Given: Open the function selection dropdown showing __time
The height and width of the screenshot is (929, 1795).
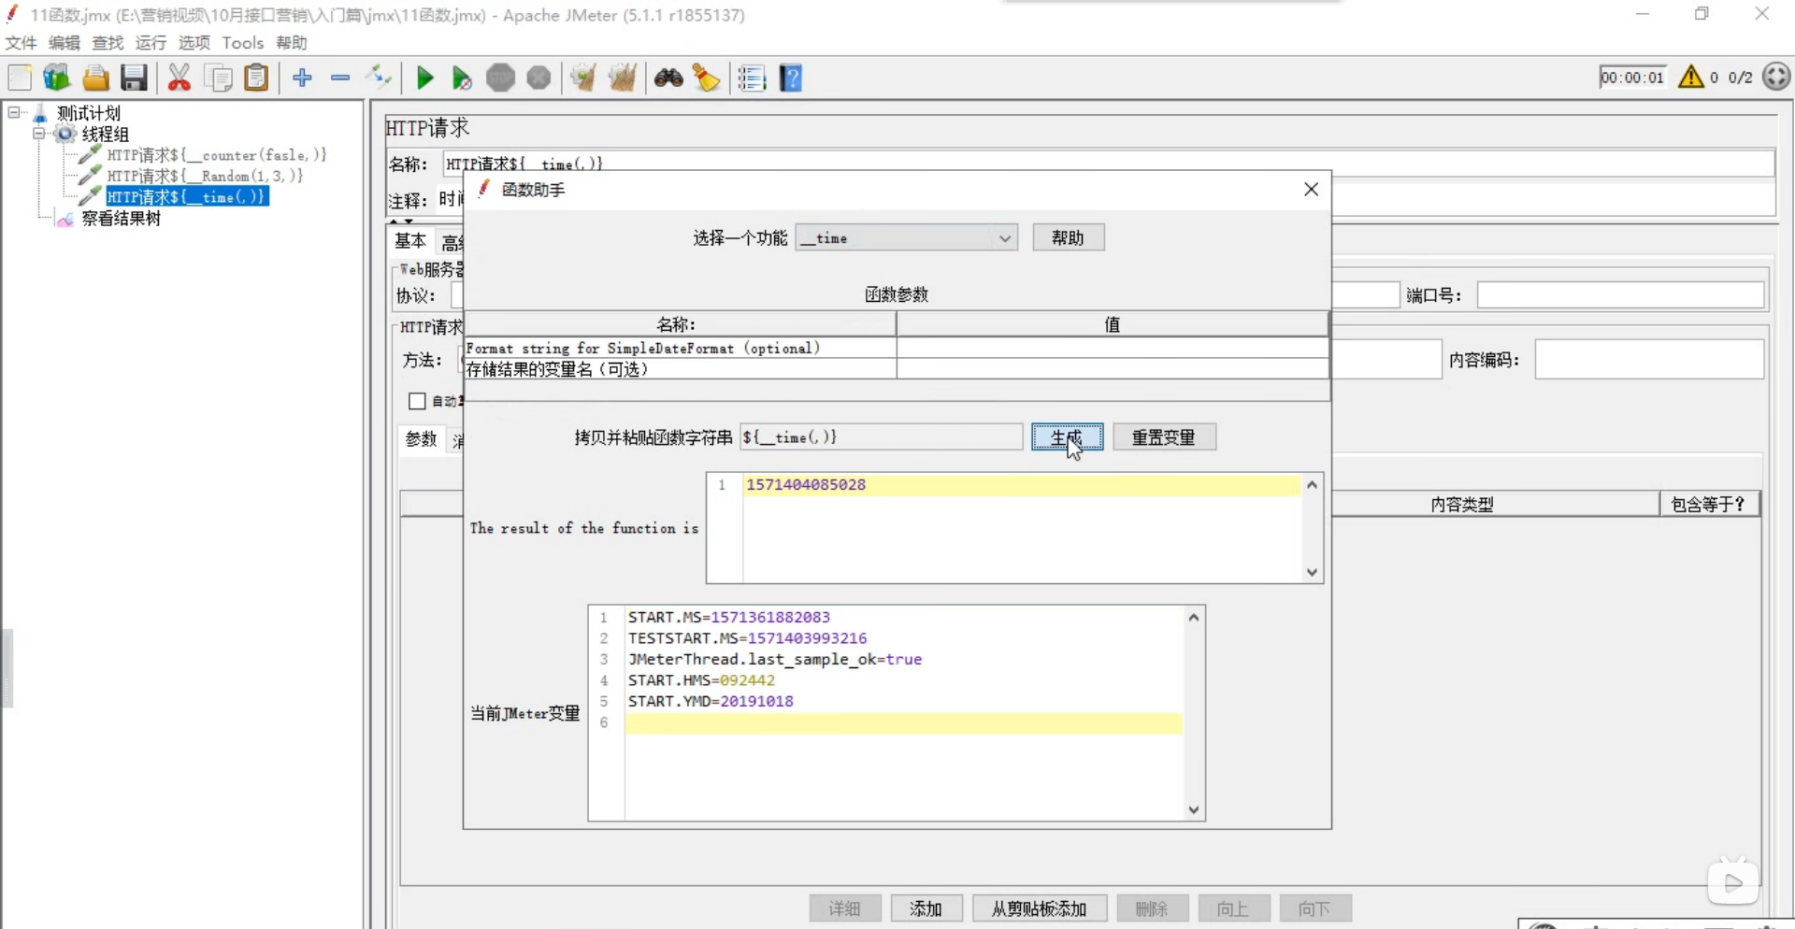Looking at the screenshot, I should (906, 238).
